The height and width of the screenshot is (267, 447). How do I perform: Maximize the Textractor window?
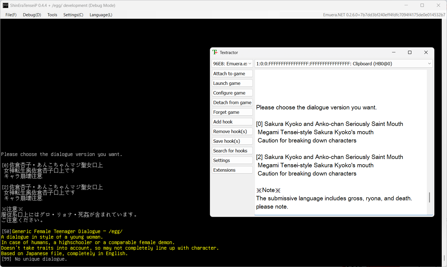click(x=410, y=52)
